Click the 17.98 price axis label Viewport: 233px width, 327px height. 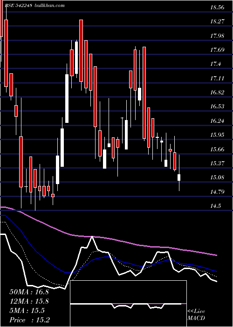(x=217, y=36)
